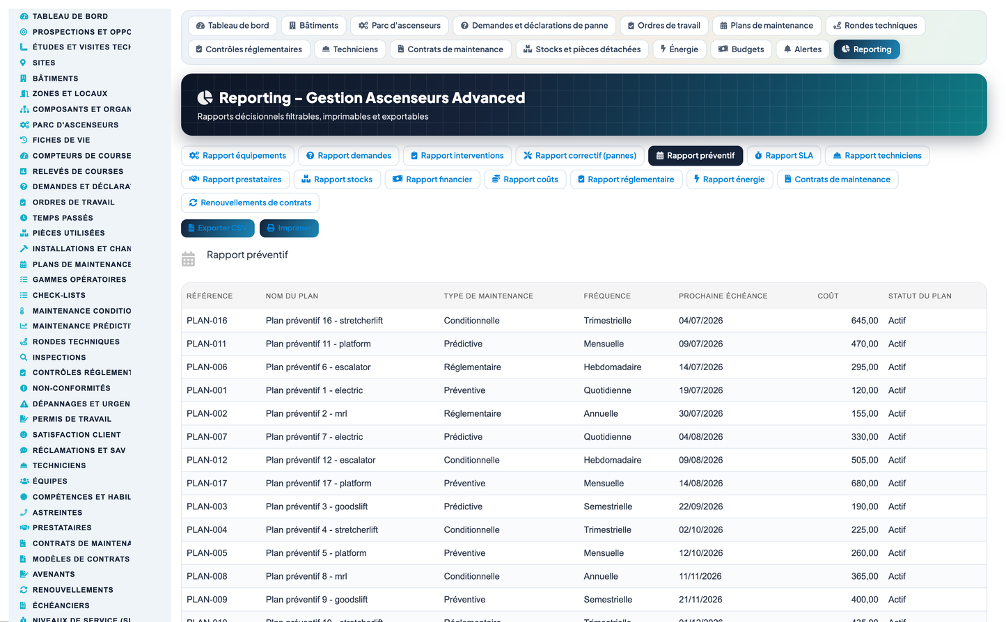Viewport: 1006px width, 622px height.
Task: Open the Rapport prestataires report
Action: click(235, 180)
